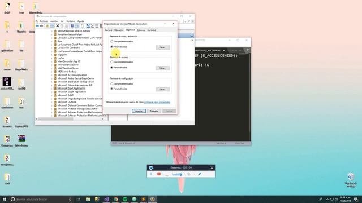
Task: Expand the LockScreen Call Broker node
Action: point(51,48)
